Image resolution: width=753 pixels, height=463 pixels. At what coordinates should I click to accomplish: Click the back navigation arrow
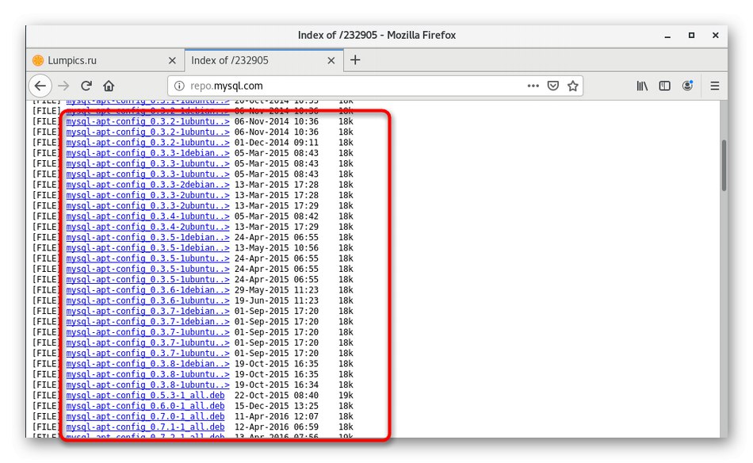click(x=40, y=86)
